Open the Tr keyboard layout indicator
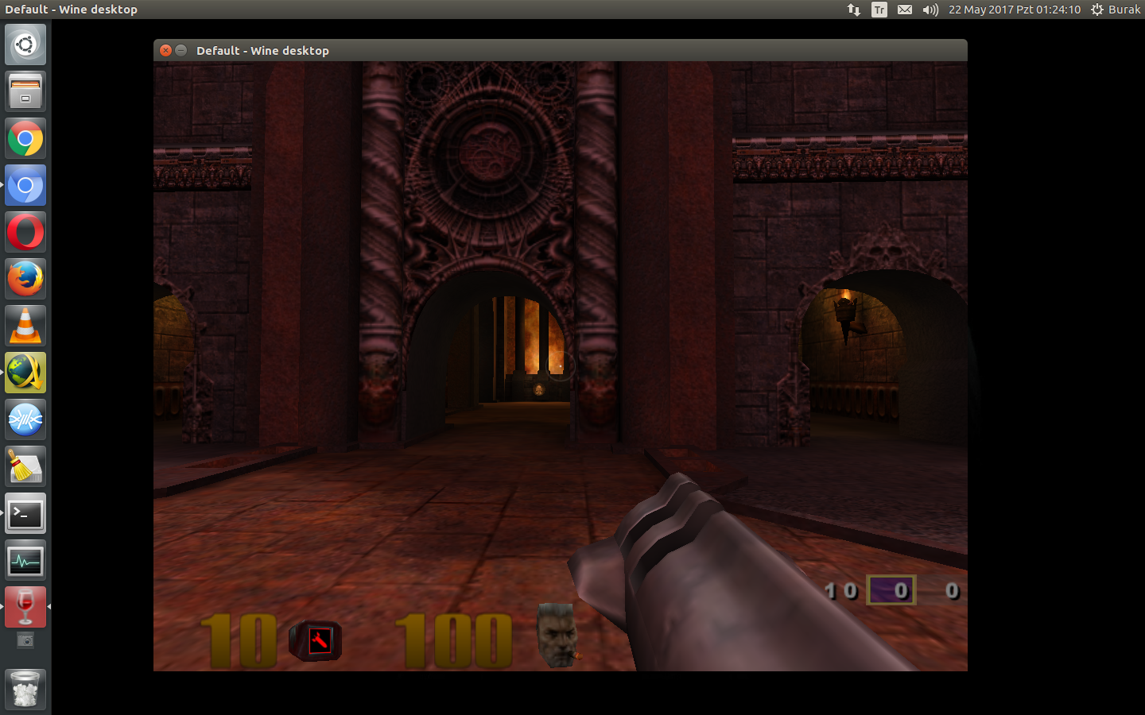 pos(879,10)
